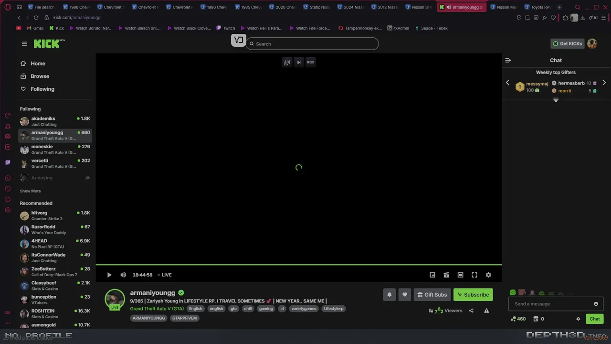Open chat settings gear icon
The width and height of the screenshot is (611, 344).
coord(578,319)
